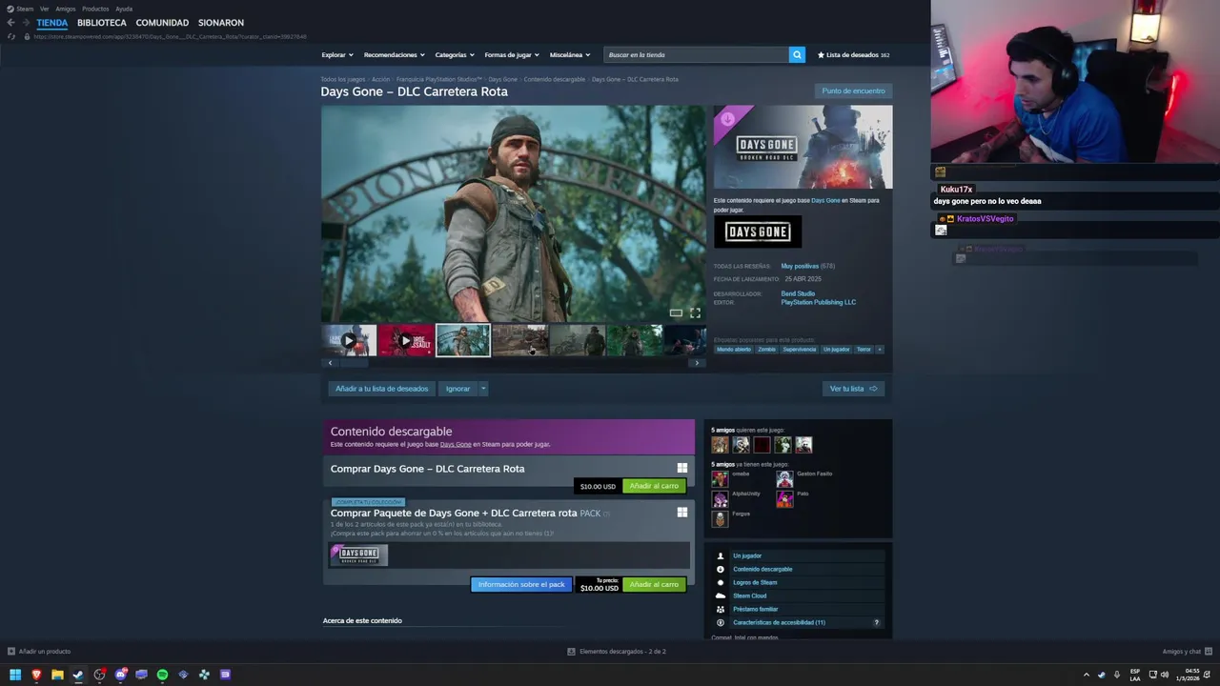The image size is (1220, 686).
Task: Open Lista de deseados
Action: pos(854,55)
